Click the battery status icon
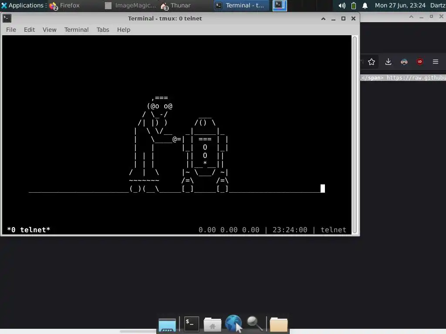 click(x=354, y=5)
